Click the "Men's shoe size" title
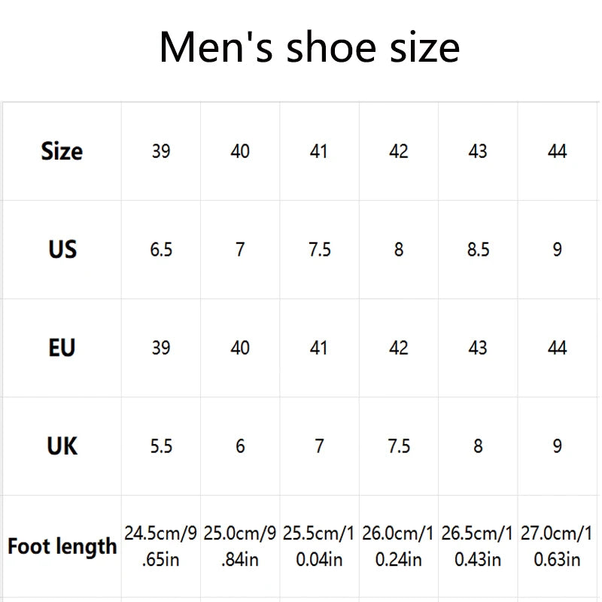Screen dimensions: 602x602 coord(309,47)
